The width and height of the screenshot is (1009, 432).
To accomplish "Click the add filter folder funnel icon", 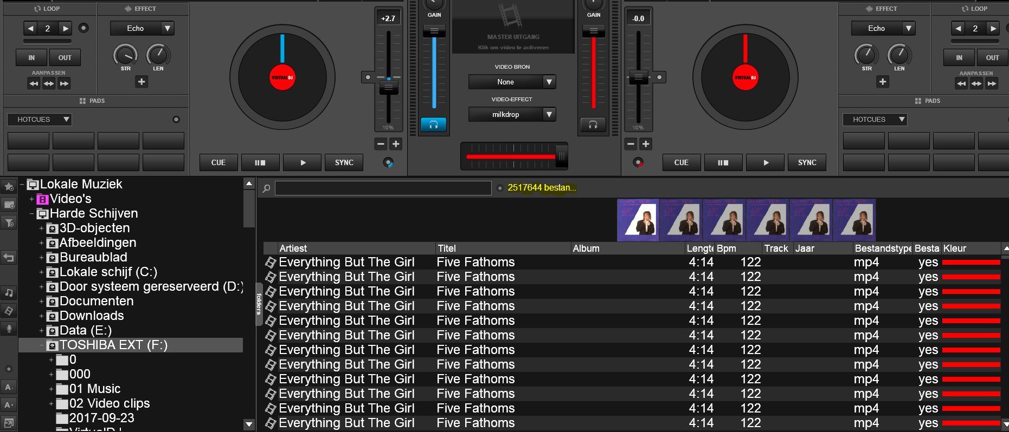I will point(9,222).
